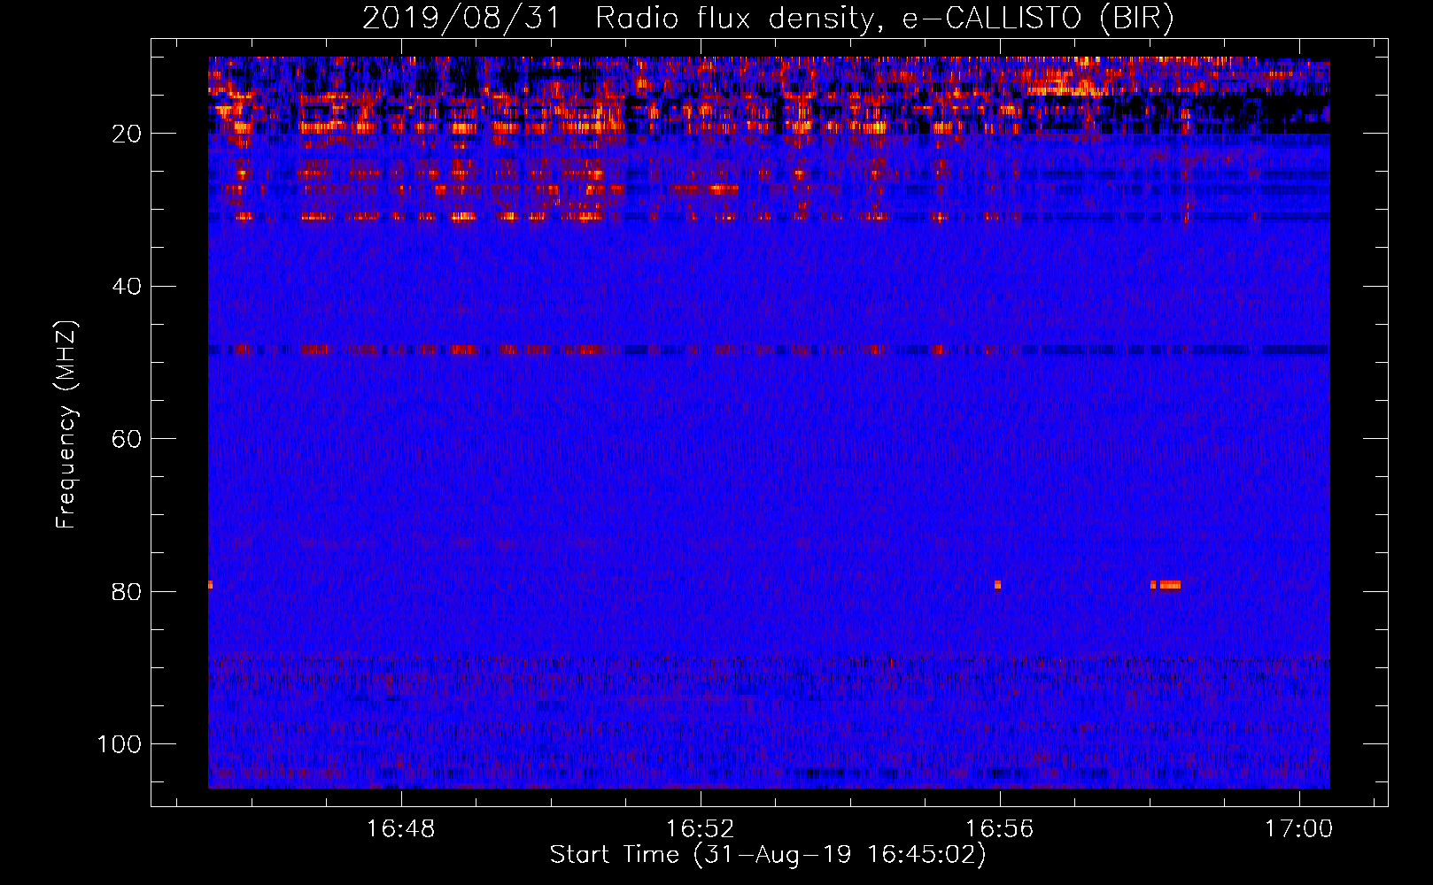Viewport: 1433px width, 885px height.
Task: Click the long orange burst near 80 MHz
Action: tap(1170, 585)
